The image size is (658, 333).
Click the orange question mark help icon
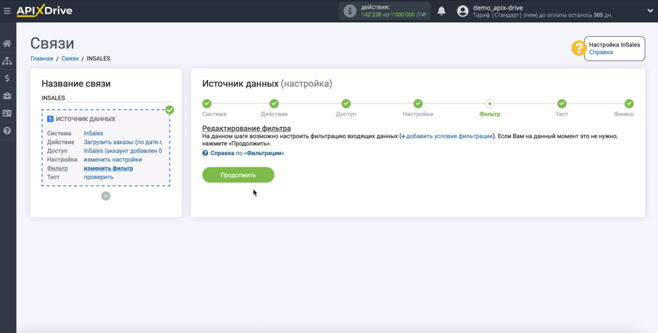click(579, 48)
